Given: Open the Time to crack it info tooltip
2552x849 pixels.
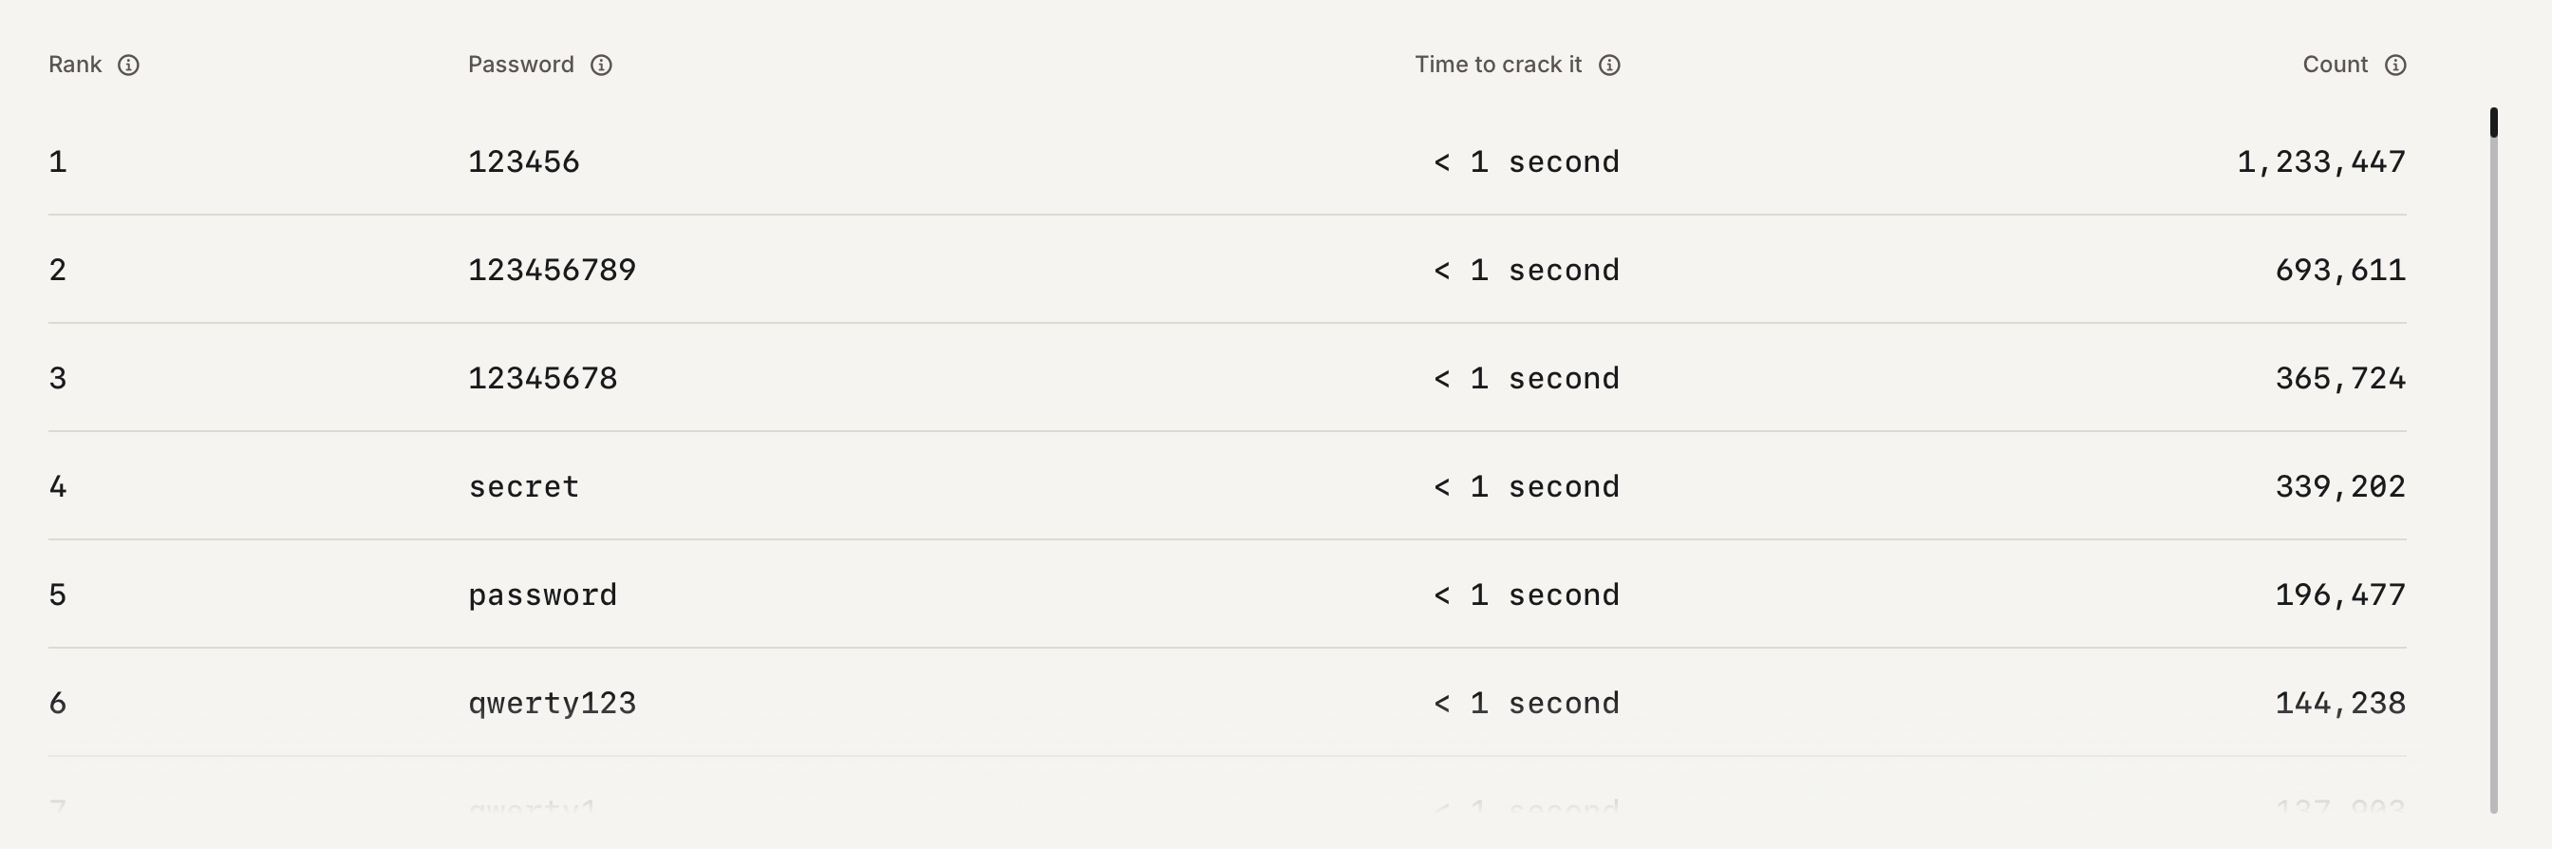Looking at the screenshot, I should pyautogui.click(x=1610, y=65).
